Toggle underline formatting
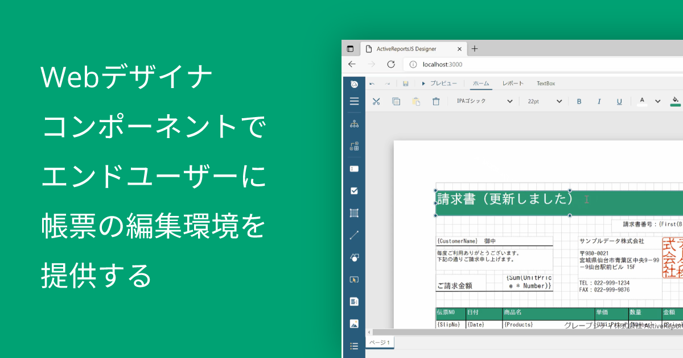The image size is (683, 358). pyautogui.click(x=619, y=101)
